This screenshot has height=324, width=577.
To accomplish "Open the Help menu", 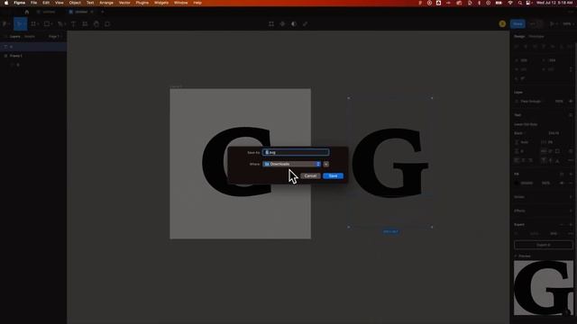I will click(197, 3).
